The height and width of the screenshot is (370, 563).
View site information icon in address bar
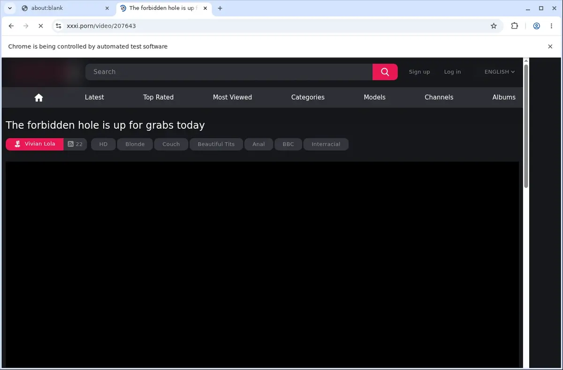click(58, 26)
